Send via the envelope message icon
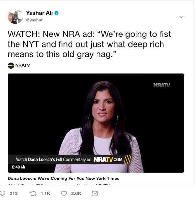Viewport: 195px width, 200px height. [95, 193]
